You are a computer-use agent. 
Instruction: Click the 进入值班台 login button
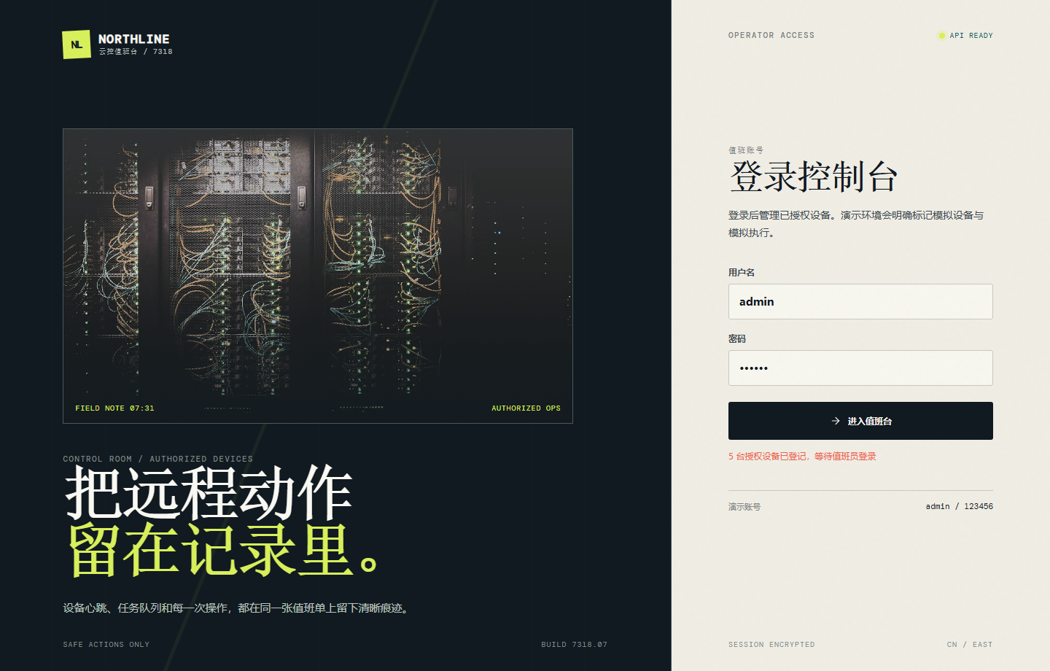(860, 421)
